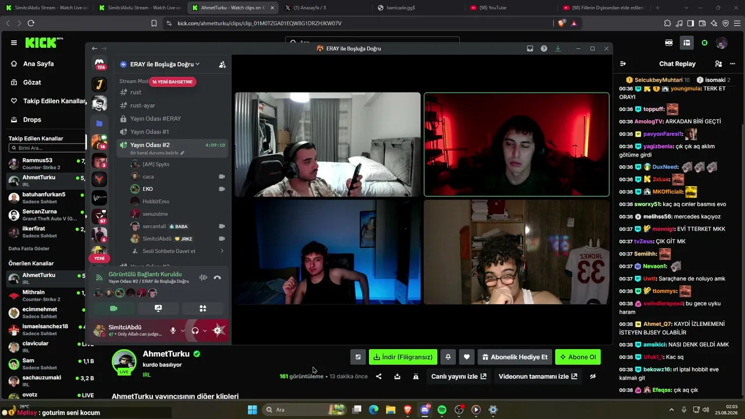Expand the Sesli Sohbete Davet et chevron
This screenshot has height=419, width=745.
click(x=222, y=251)
